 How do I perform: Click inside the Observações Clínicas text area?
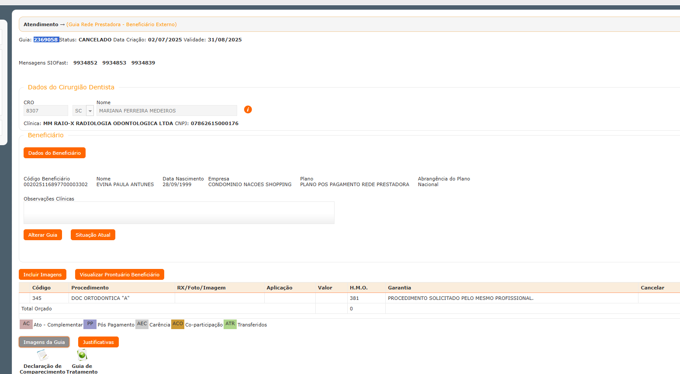pos(179,213)
